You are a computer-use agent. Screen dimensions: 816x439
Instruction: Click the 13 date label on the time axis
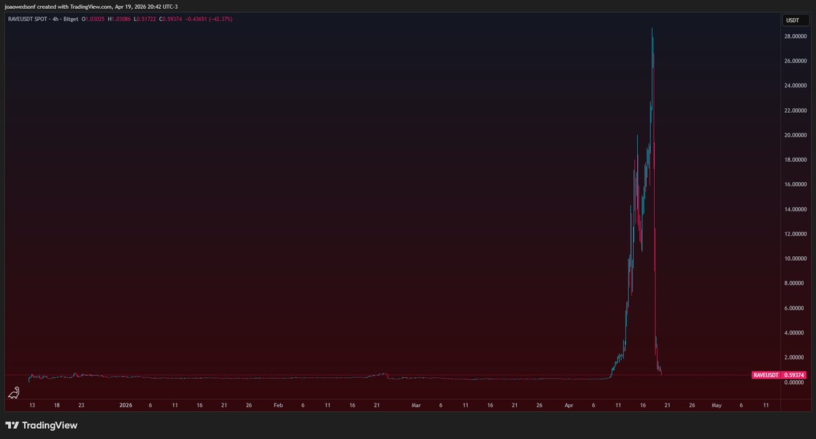click(x=32, y=404)
